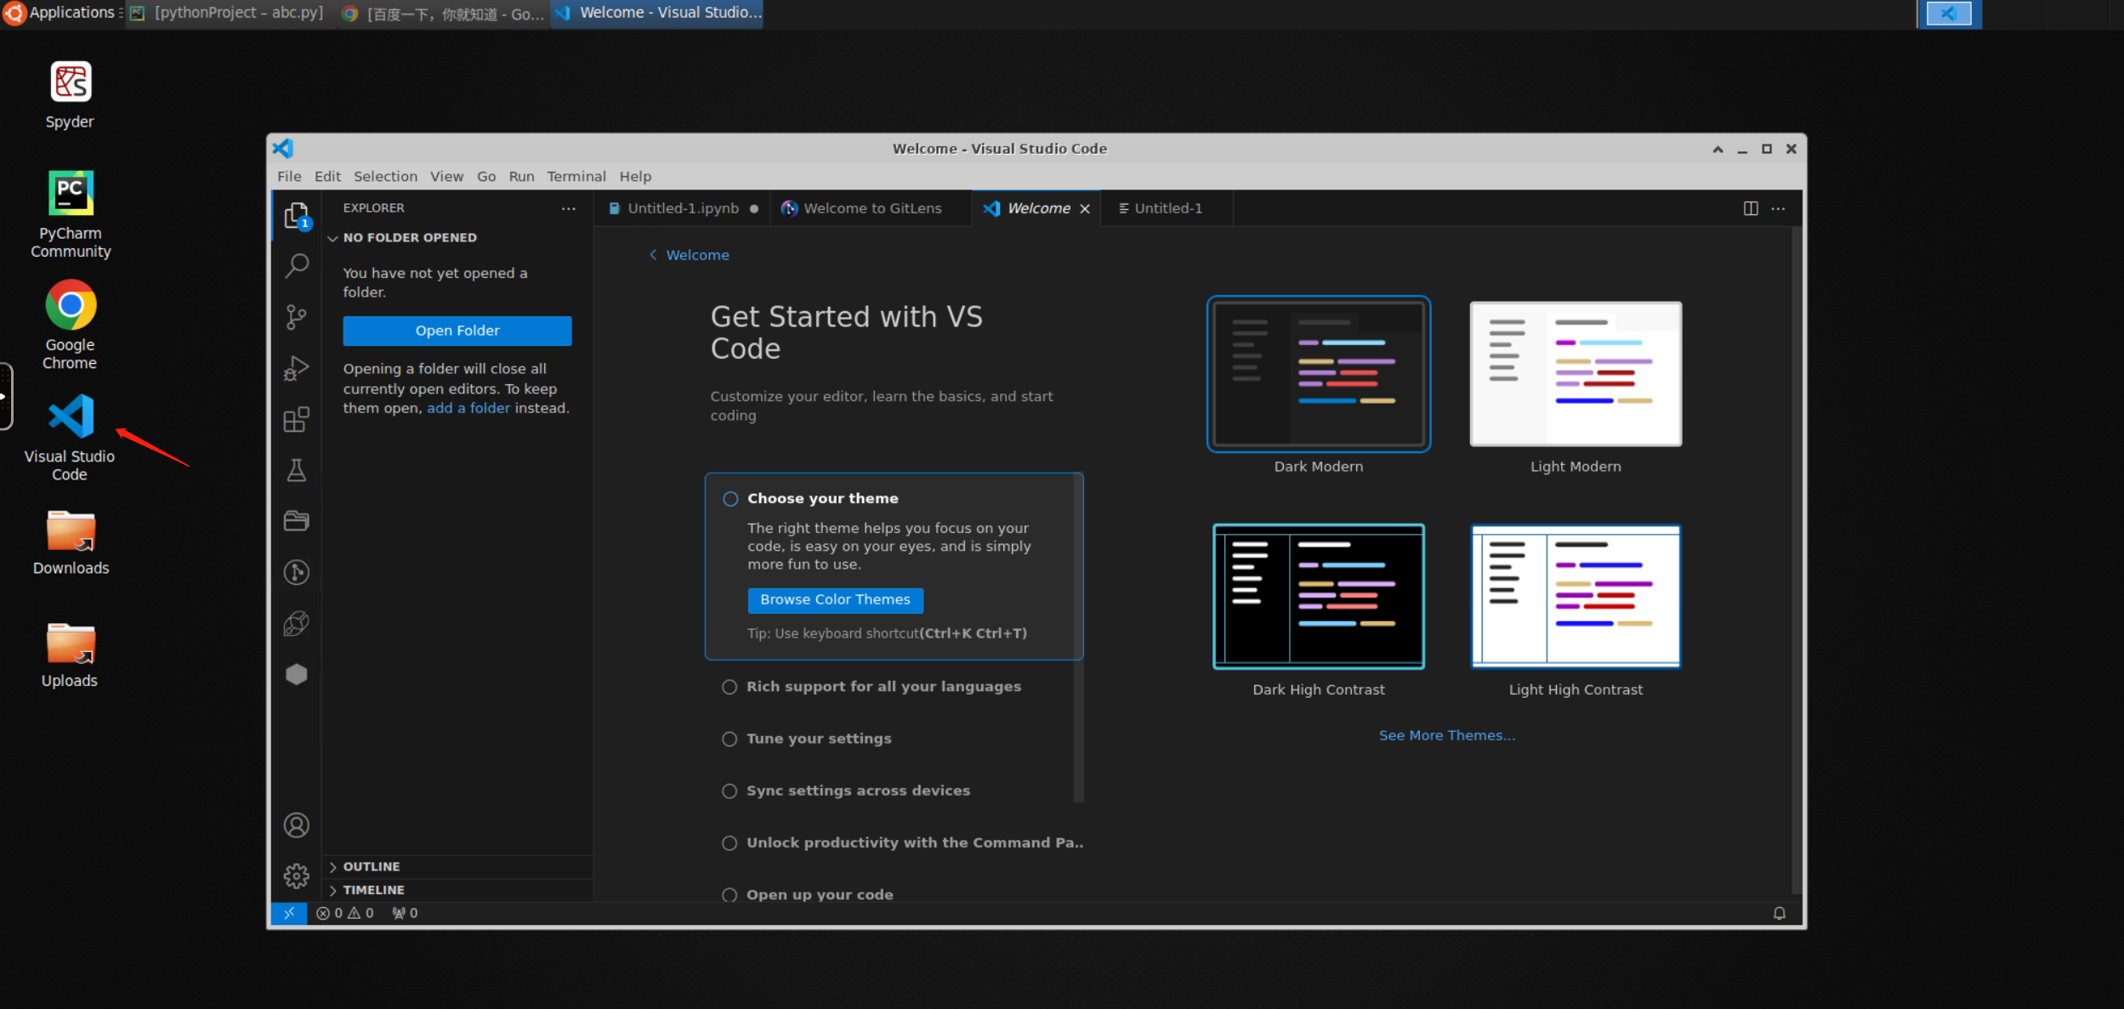Open the Selection menu

(385, 176)
